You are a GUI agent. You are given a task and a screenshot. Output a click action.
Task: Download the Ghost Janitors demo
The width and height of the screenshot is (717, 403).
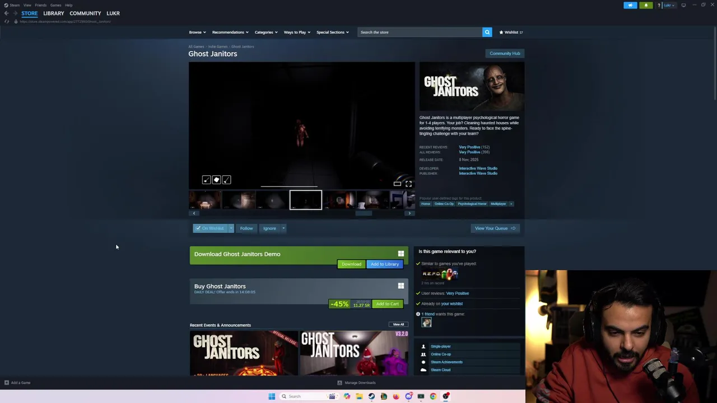pyautogui.click(x=351, y=264)
